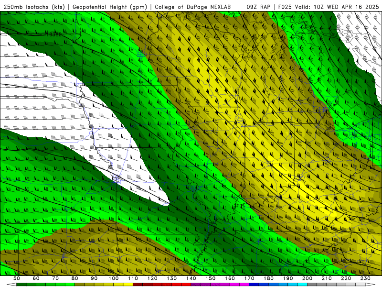The height and width of the screenshot is (287, 382).
Task: Click the '210' value on the color scale
Action: (x=327, y=278)
